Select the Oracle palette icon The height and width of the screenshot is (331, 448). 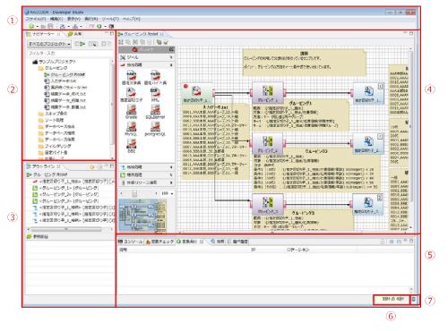[x=131, y=113]
